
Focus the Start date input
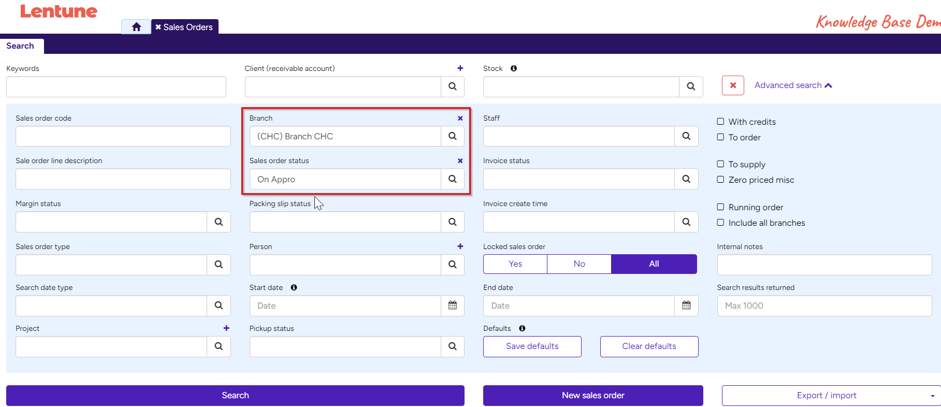point(345,306)
